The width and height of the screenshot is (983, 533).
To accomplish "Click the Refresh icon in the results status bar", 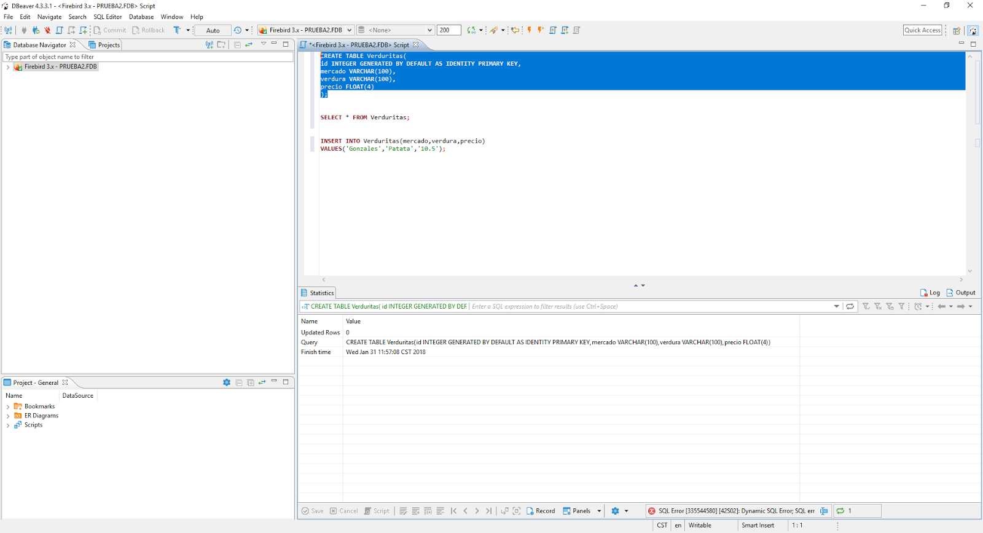I will point(840,511).
